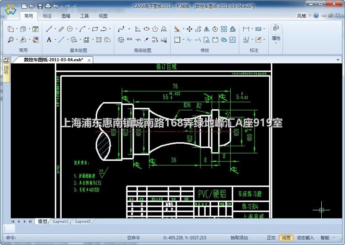Open the dropdown arrow beside Arc tool
Image resolution: width=345 pixels, height=245 pixels.
(89, 29)
